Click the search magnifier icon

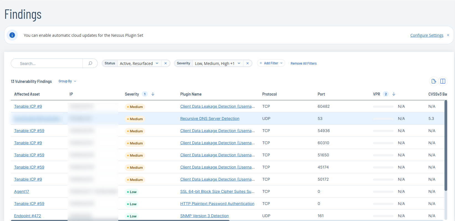(90, 63)
